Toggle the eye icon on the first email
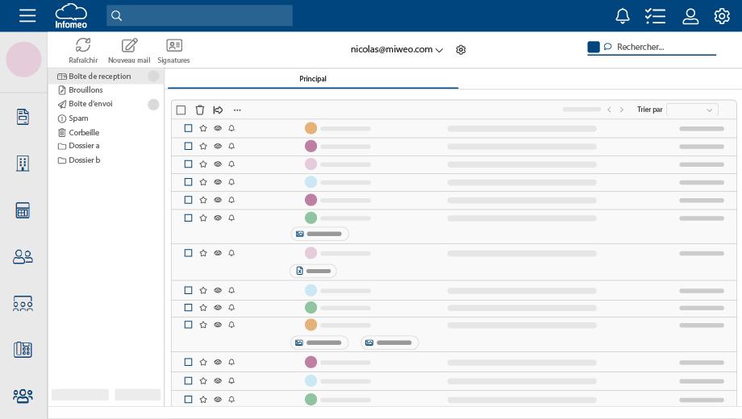Image resolution: width=742 pixels, height=419 pixels. (218, 128)
